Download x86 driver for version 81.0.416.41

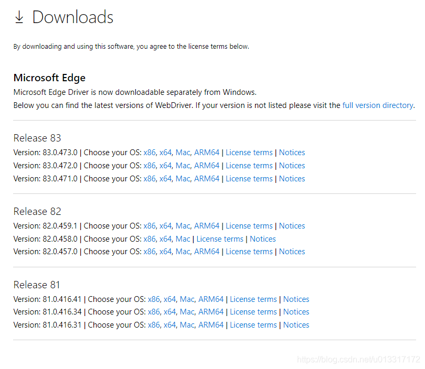(x=154, y=299)
